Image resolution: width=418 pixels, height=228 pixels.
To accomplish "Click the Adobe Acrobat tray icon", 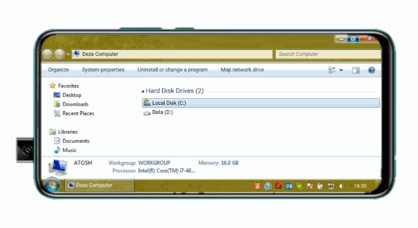I will pos(278,185).
